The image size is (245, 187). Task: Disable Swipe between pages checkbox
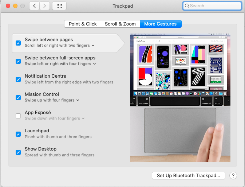coord(18,43)
